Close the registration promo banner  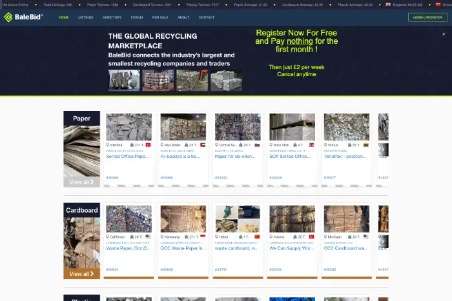[444, 34]
